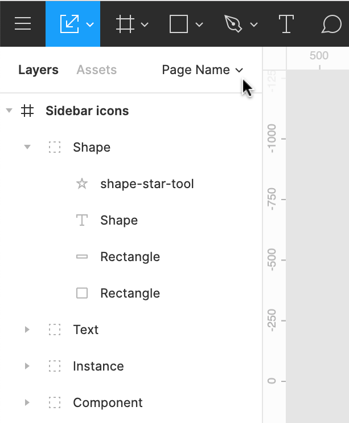Screen dimensions: 349x423
Task: Switch to the Assets tab
Action: 96,70
